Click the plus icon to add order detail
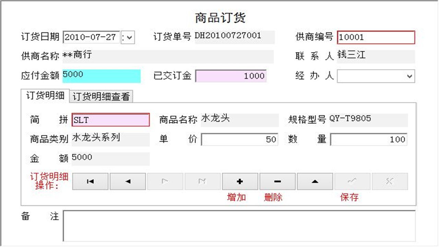The height and width of the screenshot is (247, 439). pyautogui.click(x=240, y=181)
